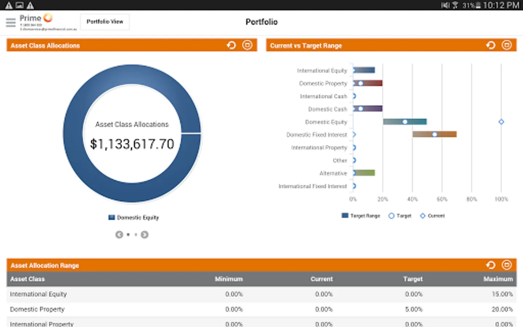The width and height of the screenshot is (523, 327).
Task: Go to previous chart with left pager arrow
Action: (x=119, y=235)
